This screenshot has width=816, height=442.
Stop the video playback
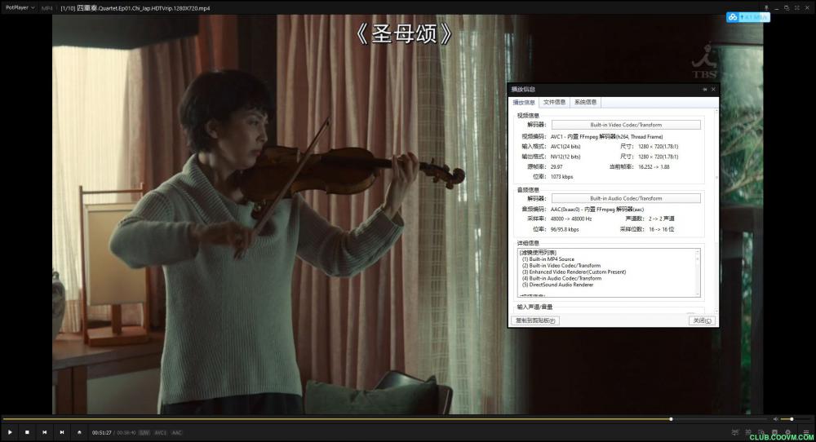[x=27, y=432]
